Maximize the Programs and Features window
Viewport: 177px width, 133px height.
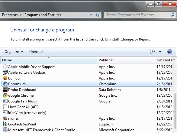pyautogui.click(x=159, y=4)
